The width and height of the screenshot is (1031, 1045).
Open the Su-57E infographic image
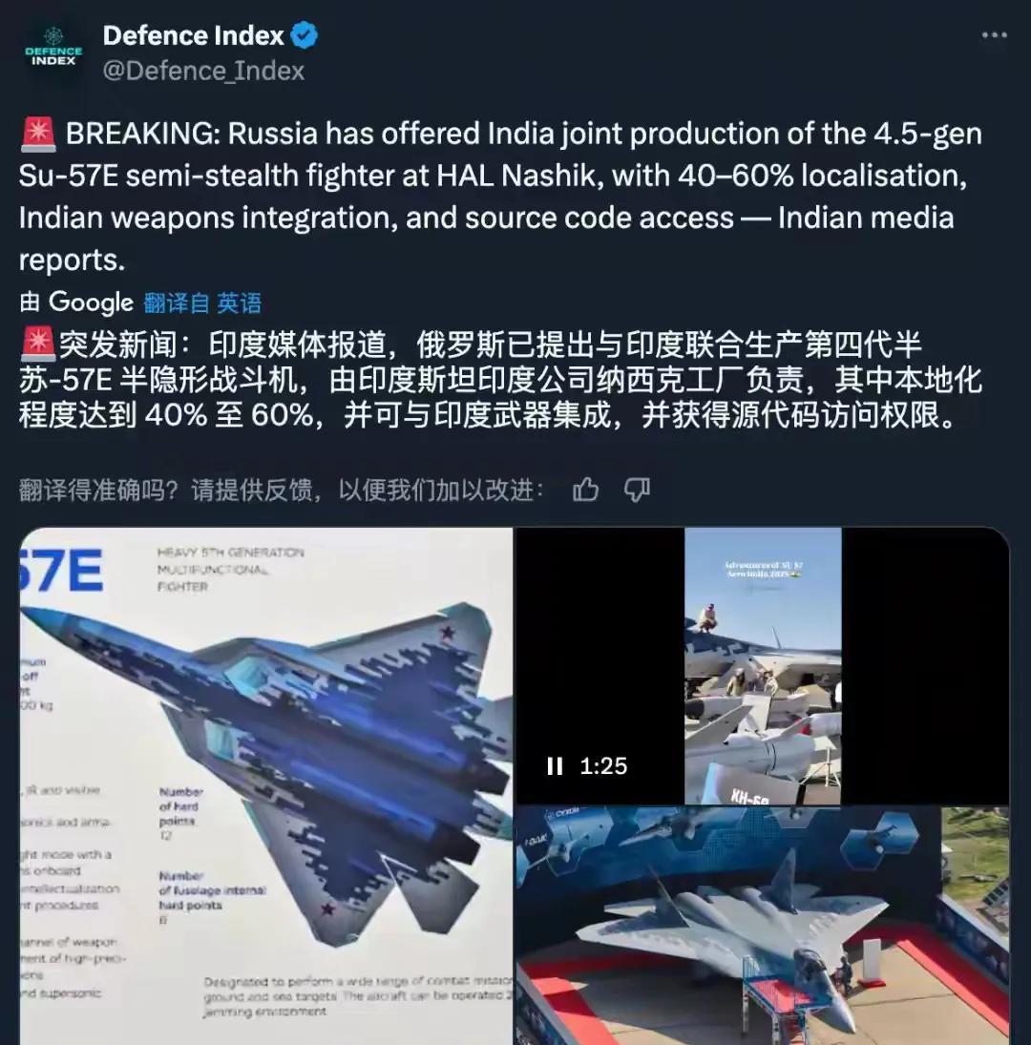(x=266, y=786)
